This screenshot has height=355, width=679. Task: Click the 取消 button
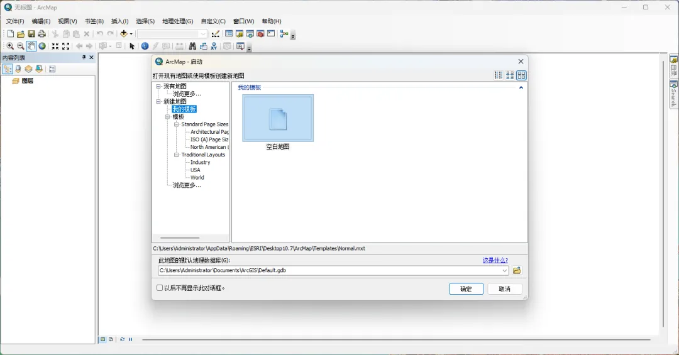504,289
